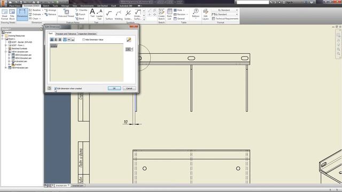This screenshot has height=192, width=342.
Task: Switch to Inspection Dimension tab
Action: click(x=87, y=34)
